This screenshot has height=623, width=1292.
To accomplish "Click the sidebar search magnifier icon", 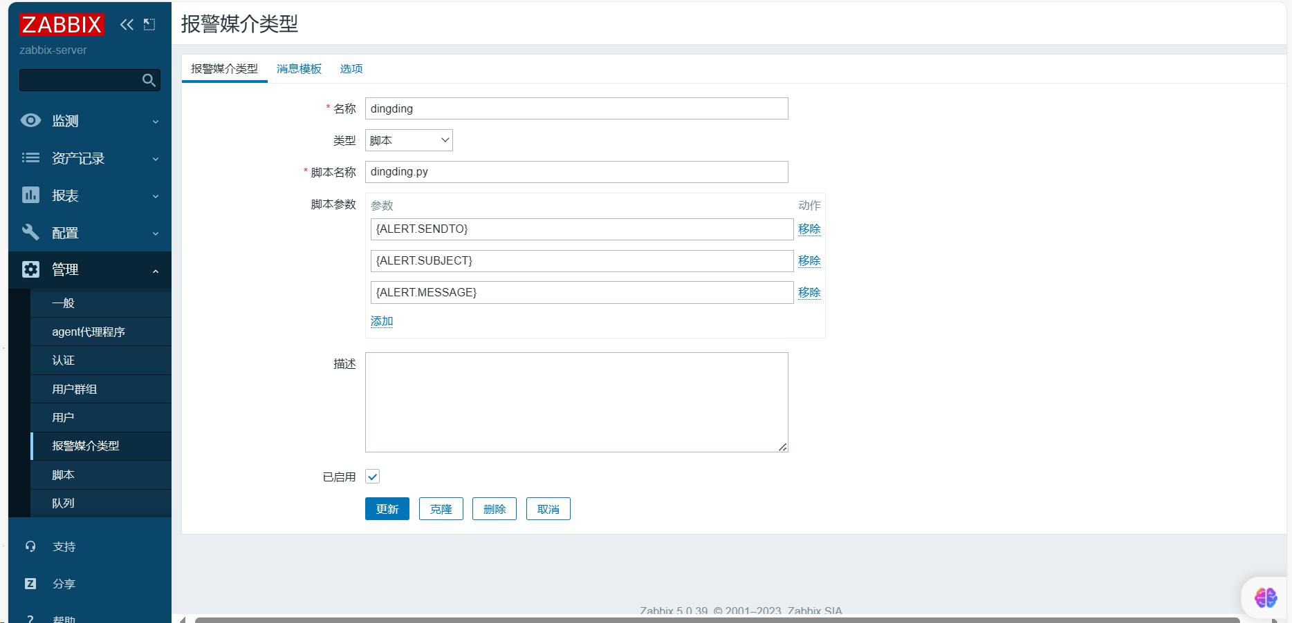I will tap(149, 80).
